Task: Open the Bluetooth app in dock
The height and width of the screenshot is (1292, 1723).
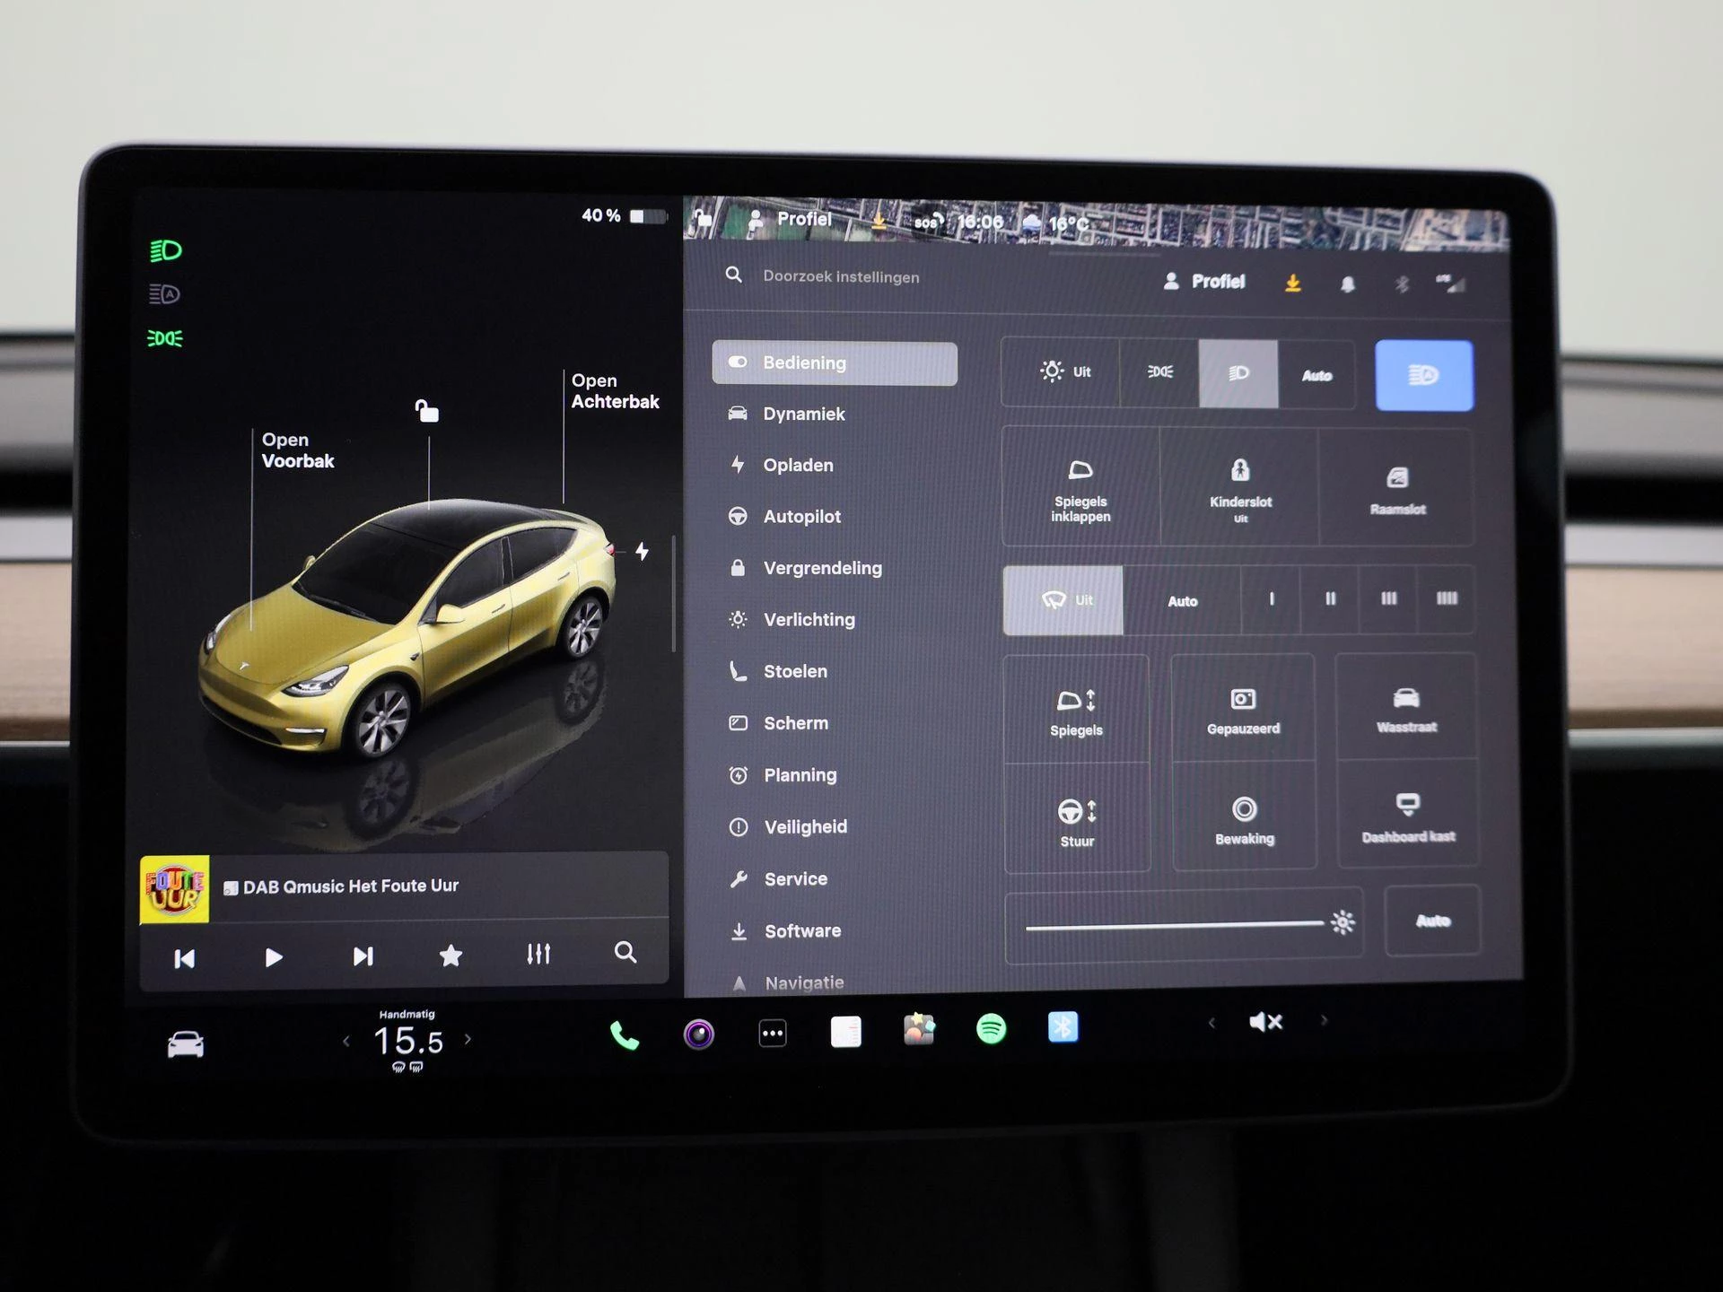Action: click(1063, 1027)
